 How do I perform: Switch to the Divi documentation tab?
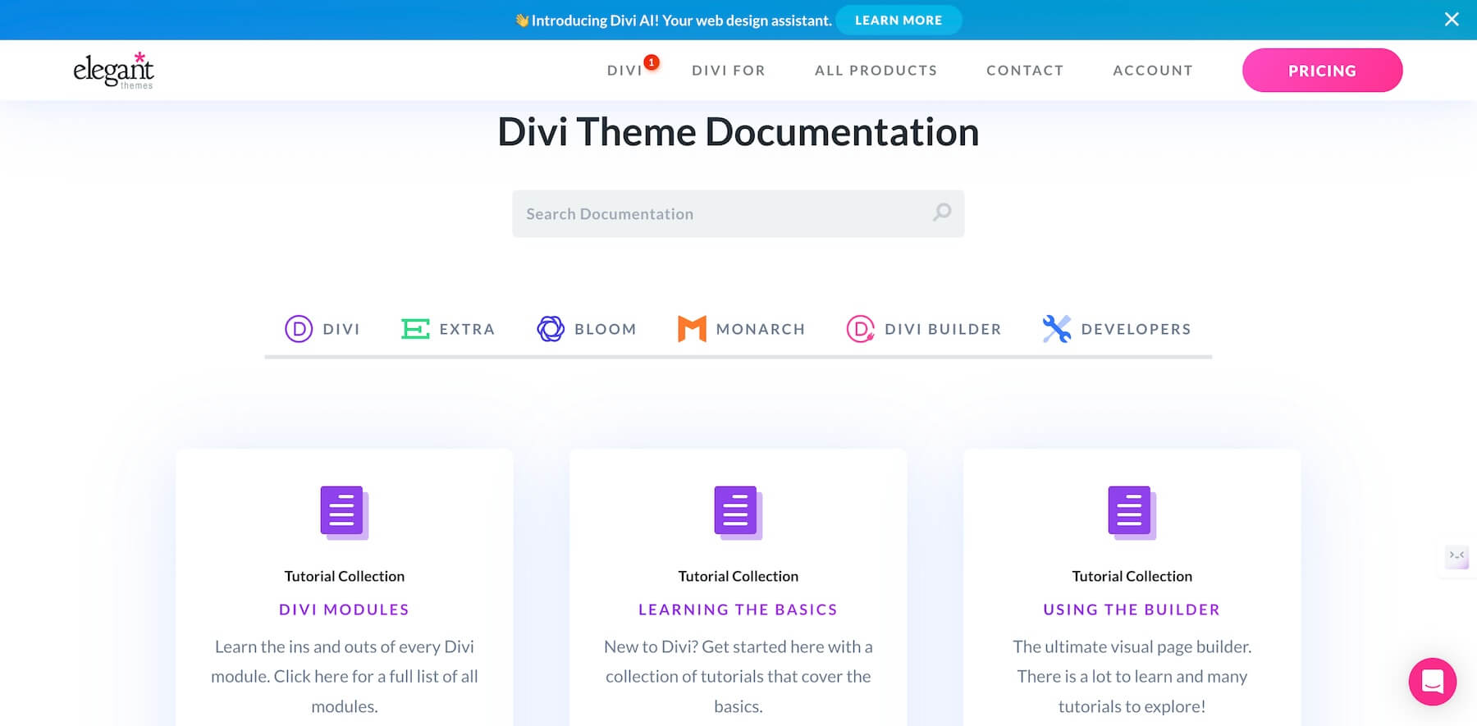(322, 329)
